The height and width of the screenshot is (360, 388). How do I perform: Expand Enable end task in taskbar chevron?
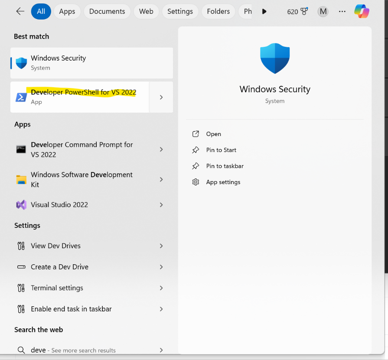(161, 309)
